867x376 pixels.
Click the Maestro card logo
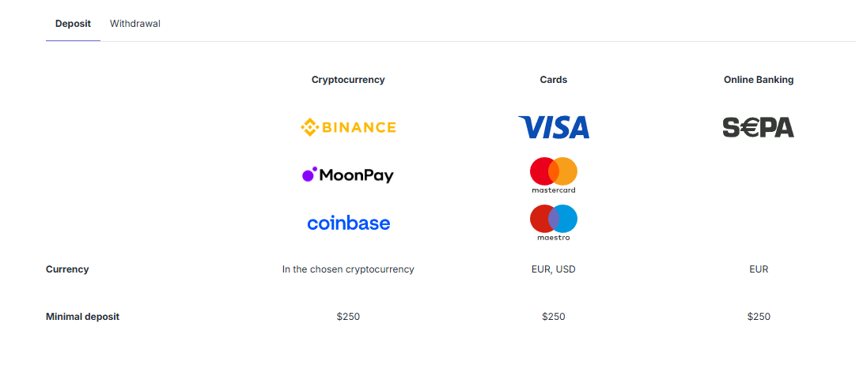coord(554,222)
